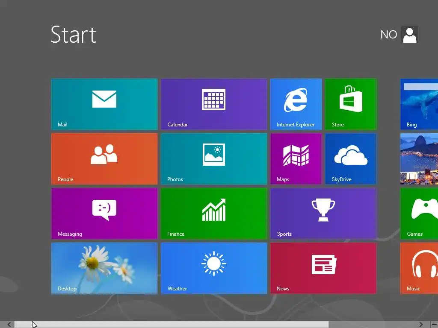Open the Maps tile
Image resolution: width=438 pixels, height=328 pixels.
click(296, 159)
